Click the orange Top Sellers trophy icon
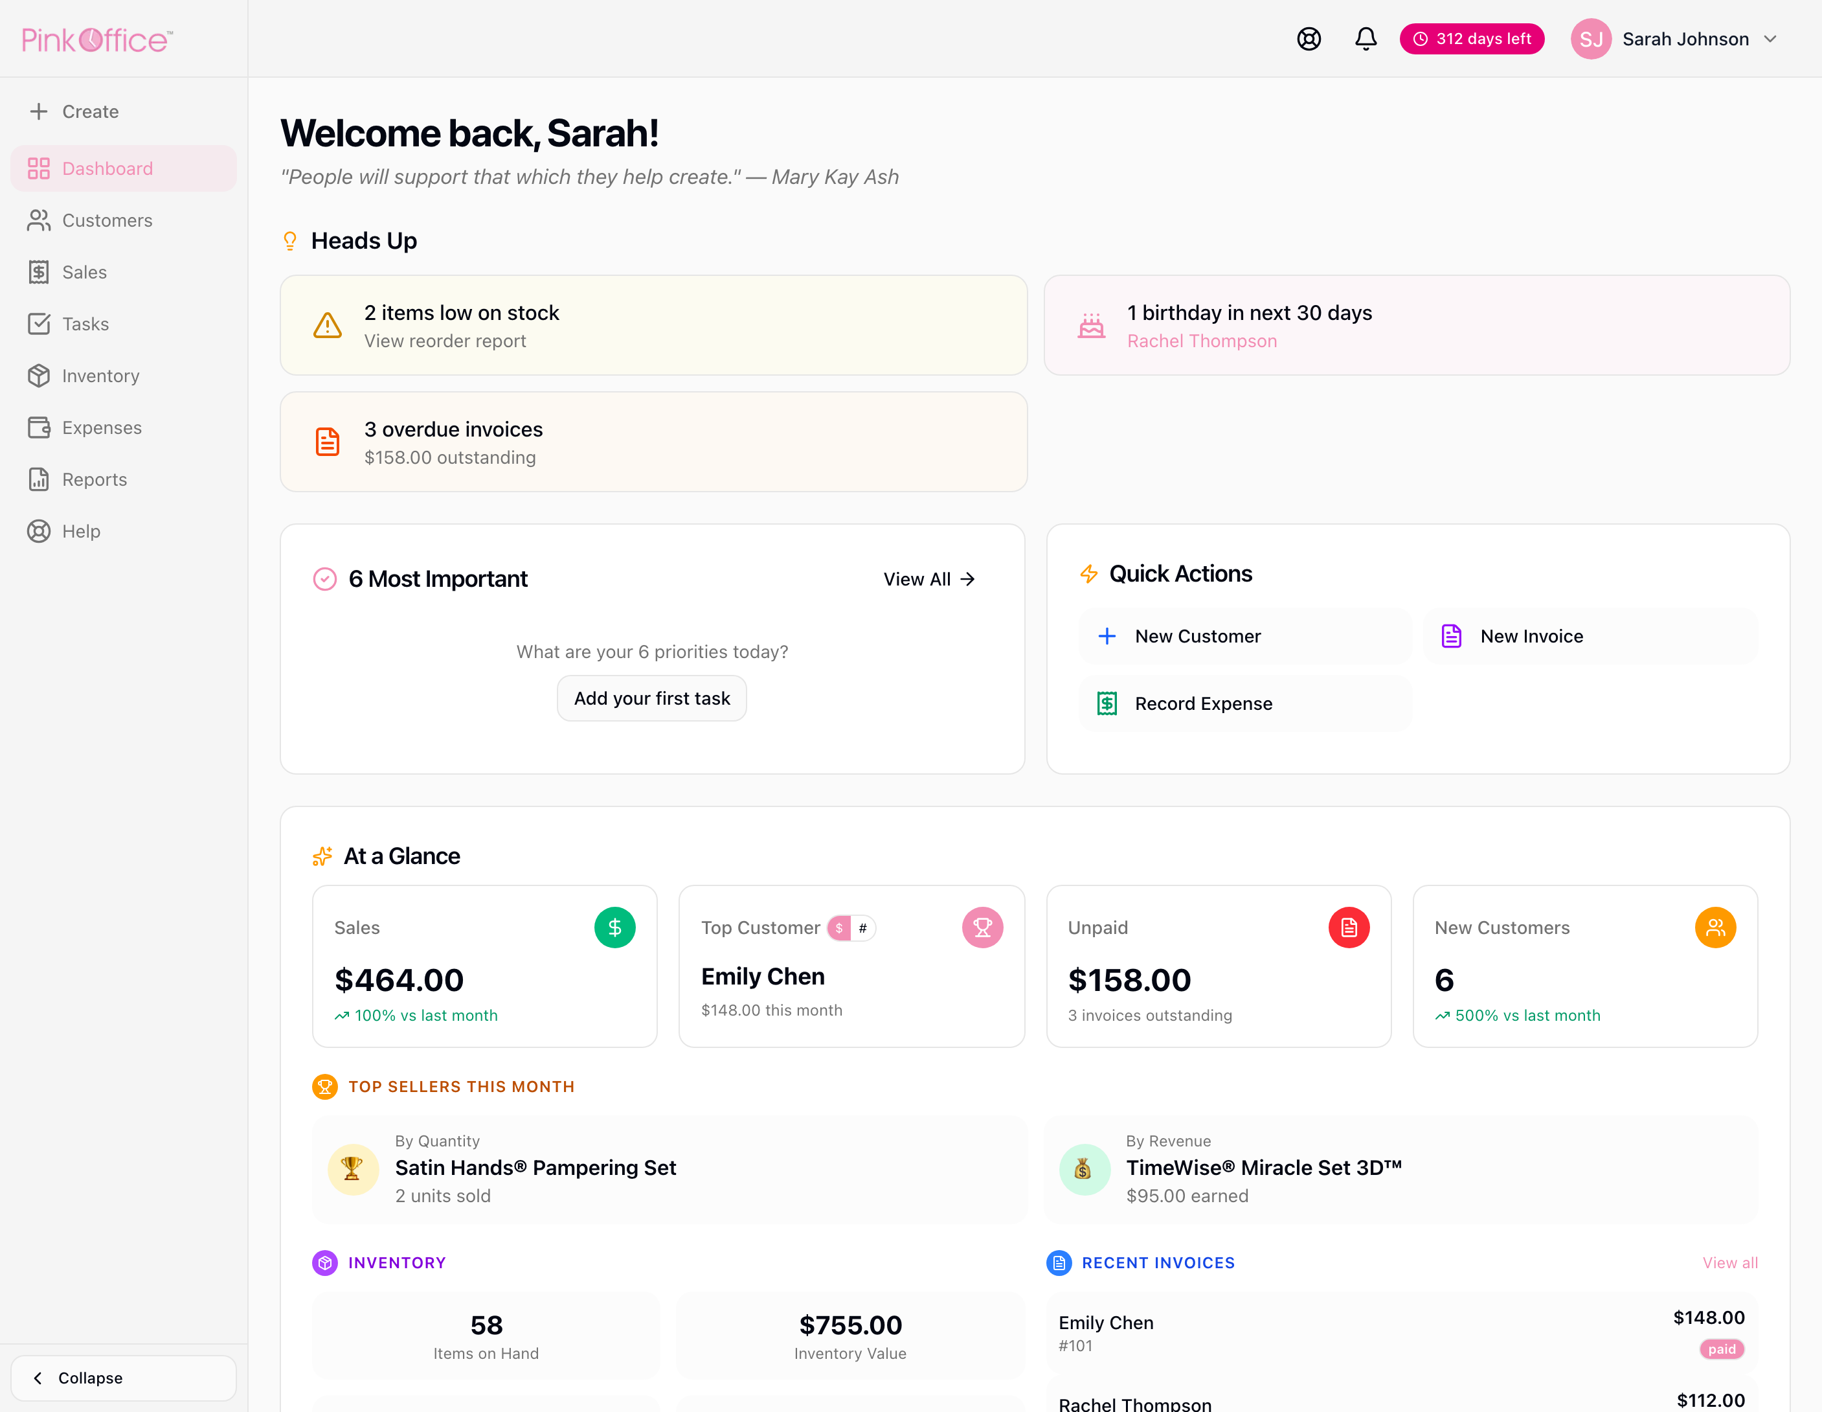The height and width of the screenshot is (1412, 1822). coord(324,1087)
